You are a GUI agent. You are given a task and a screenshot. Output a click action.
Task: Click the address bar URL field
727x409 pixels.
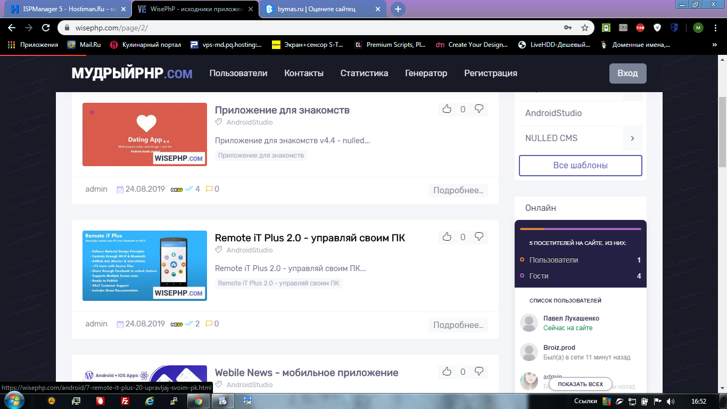coord(309,28)
